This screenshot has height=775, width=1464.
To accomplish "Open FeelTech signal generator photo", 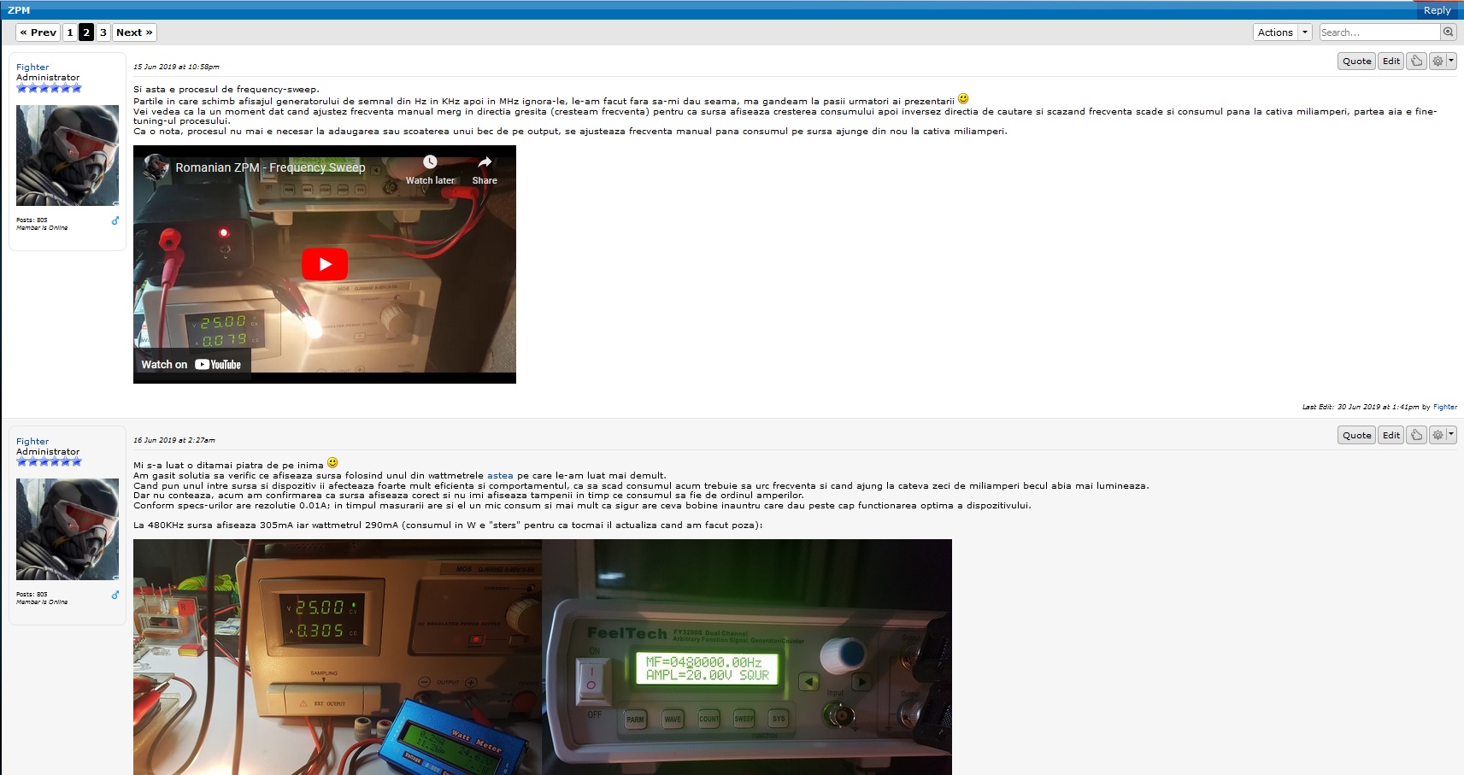I will point(747,657).
